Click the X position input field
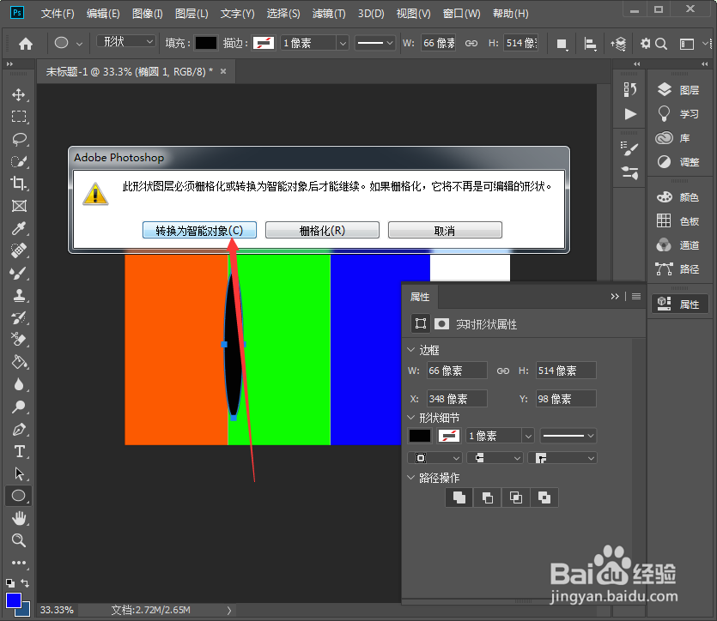This screenshot has width=717, height=621. pos(456,398)
